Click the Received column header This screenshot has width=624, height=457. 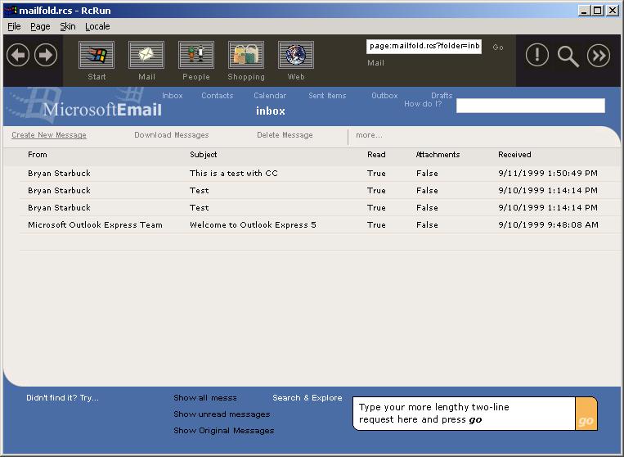tap(514, 155)
